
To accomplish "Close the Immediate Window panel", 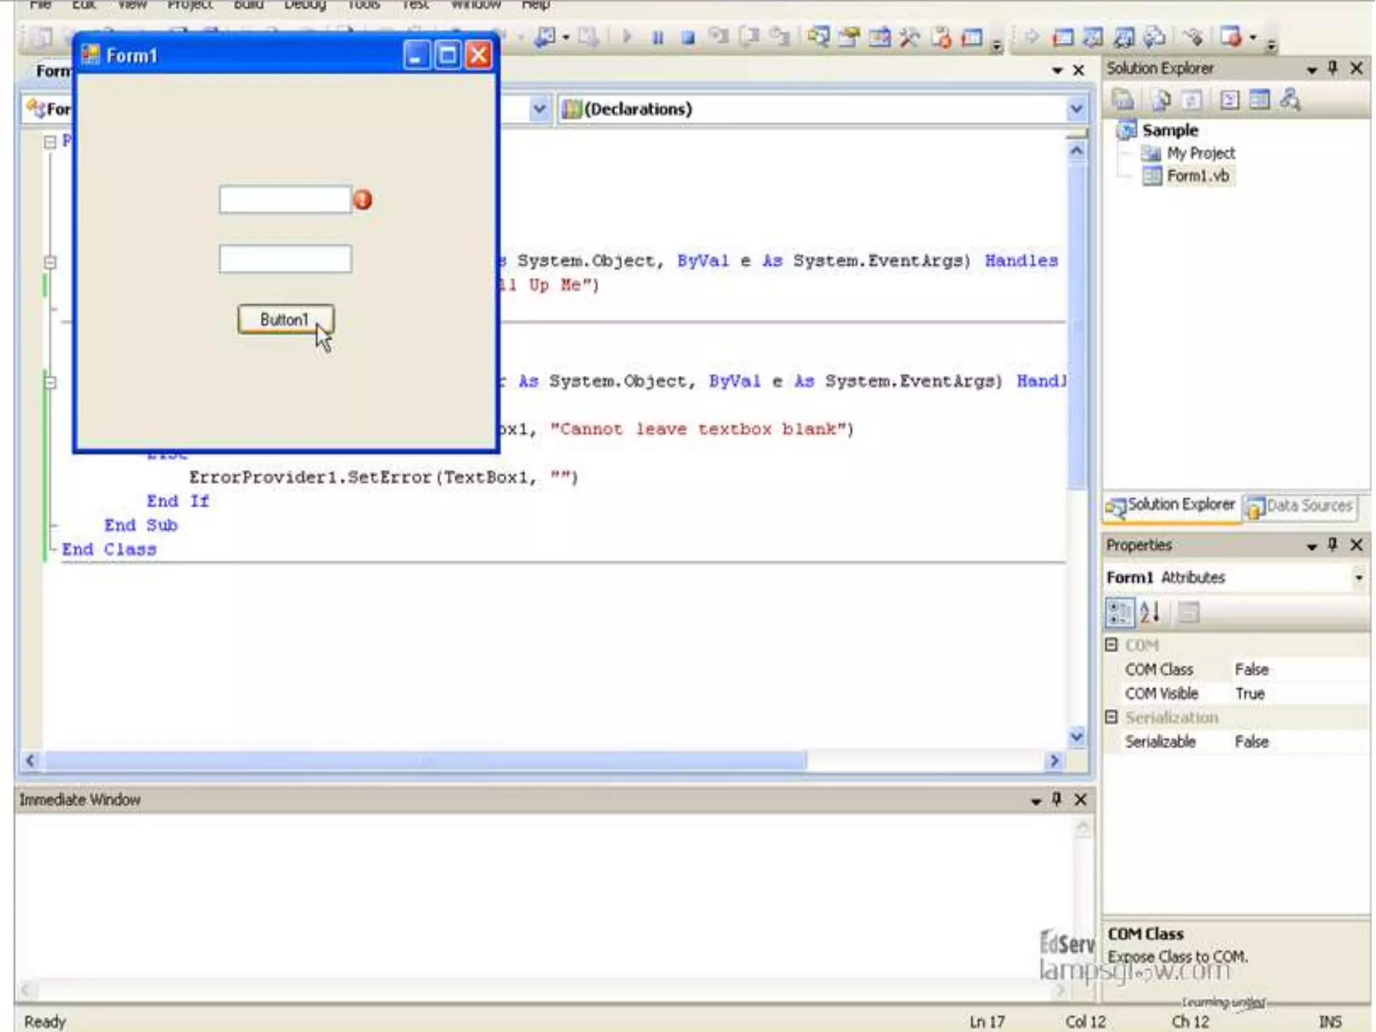I will click(x=1080, y=799).
